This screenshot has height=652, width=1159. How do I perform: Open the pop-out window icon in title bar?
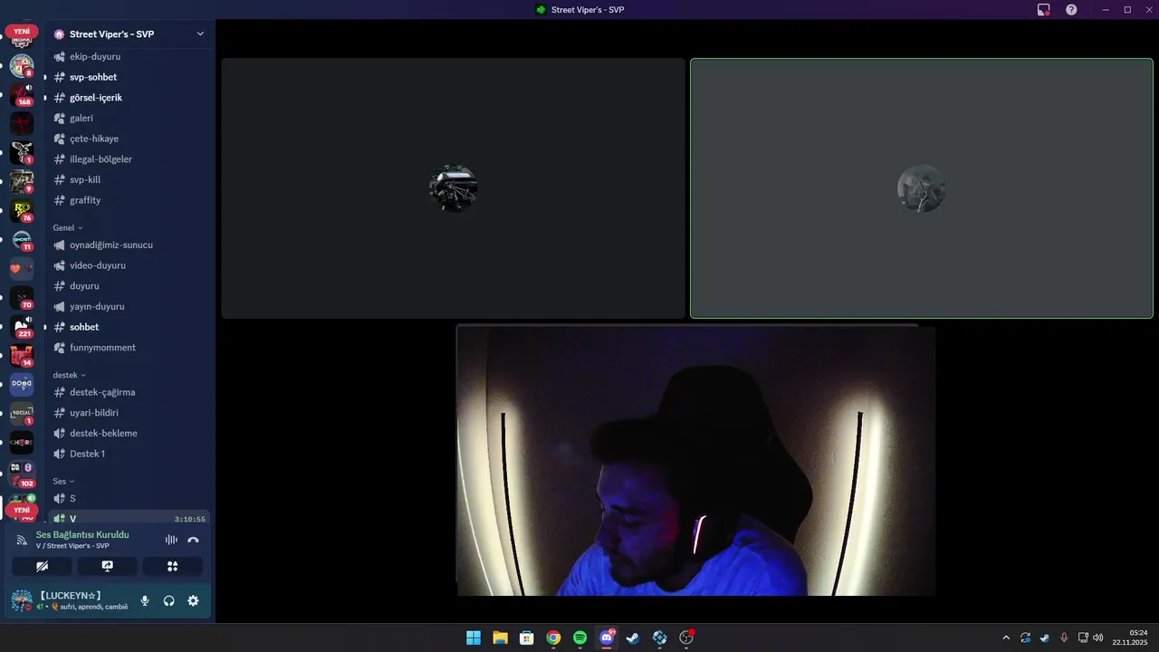tap(1044, 10)
